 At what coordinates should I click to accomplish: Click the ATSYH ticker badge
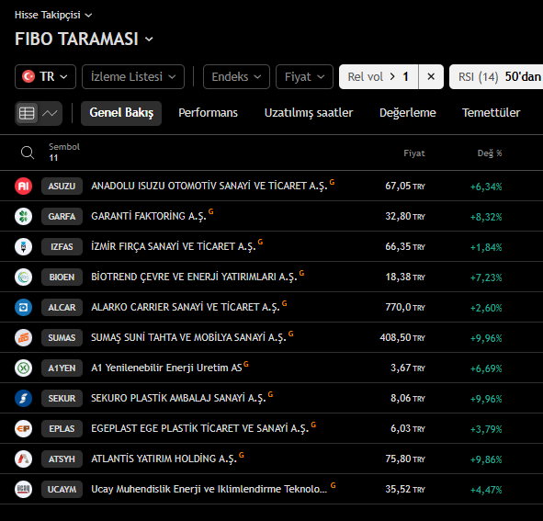pyautogui.click(x=62, y=459)
